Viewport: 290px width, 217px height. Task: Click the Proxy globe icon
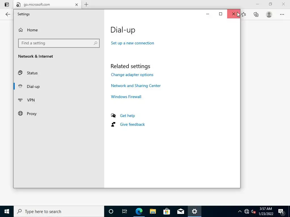point(20,113)
